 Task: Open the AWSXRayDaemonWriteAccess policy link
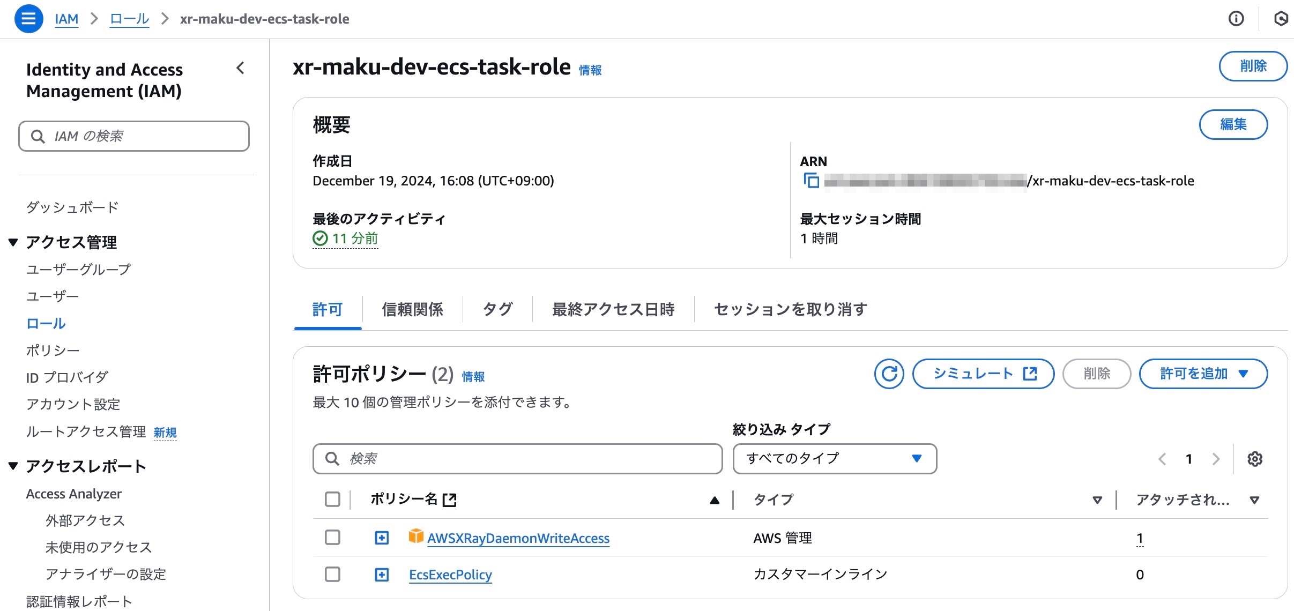[518, 538]
